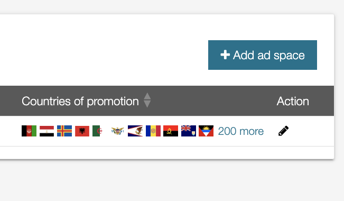Viewport: 344px width, 201px height.
Task: Click the Afghanistan flag icon
Action: (29, 131)
